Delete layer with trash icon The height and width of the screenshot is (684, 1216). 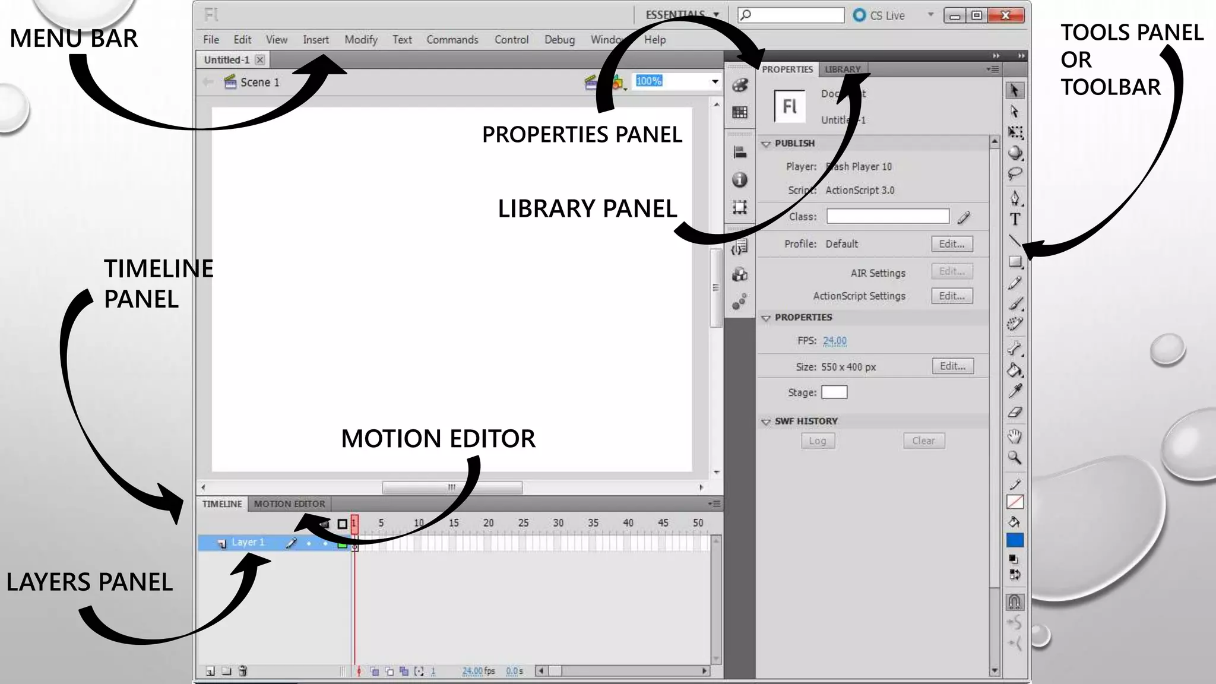242,671
